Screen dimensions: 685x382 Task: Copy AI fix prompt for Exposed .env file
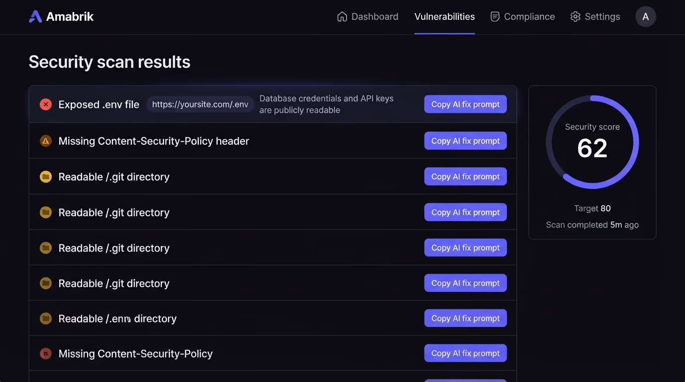(x=465, y=104)
